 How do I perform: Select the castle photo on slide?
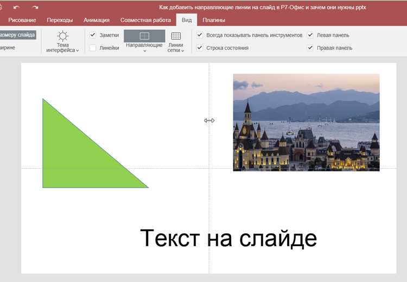tap(306, 123)
